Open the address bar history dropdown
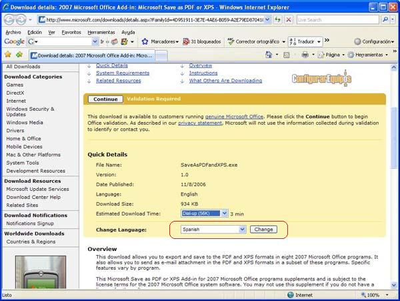The image size is (400, 301). (x=267, y=19)
